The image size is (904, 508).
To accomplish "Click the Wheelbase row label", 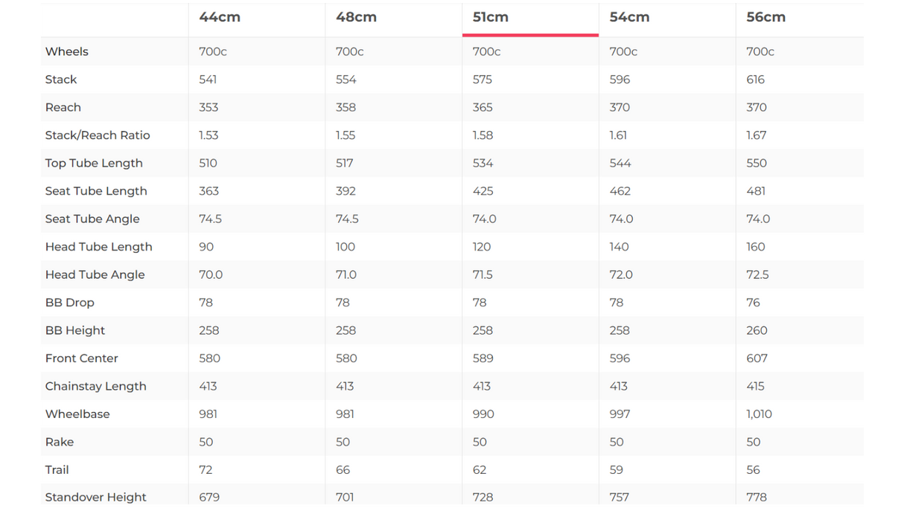I will (77, 414).
